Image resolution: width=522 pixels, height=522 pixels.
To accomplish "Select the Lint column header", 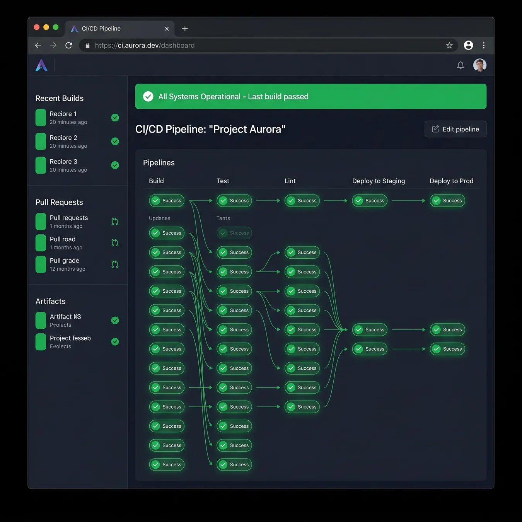I will click(290, 181).
